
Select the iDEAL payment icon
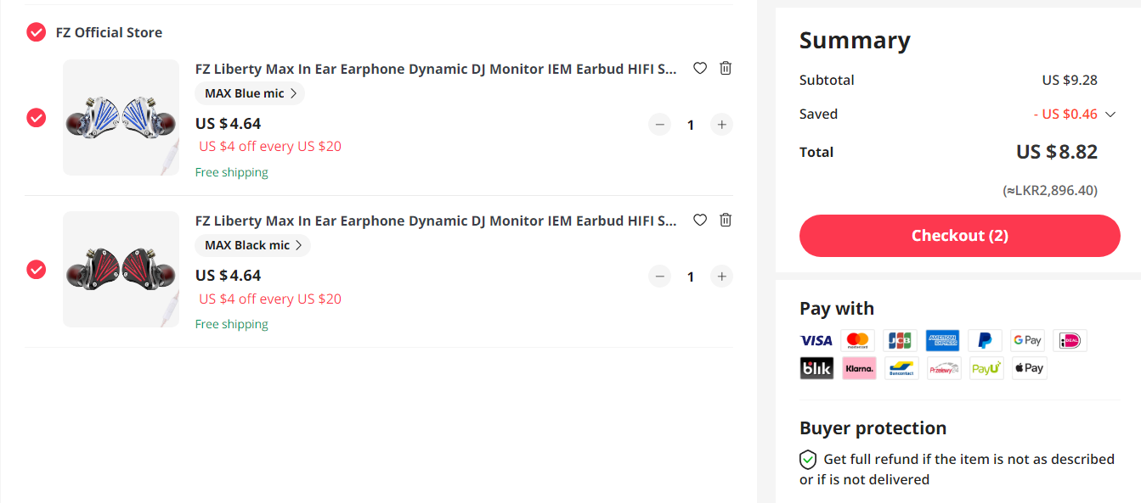(1070, 341)
